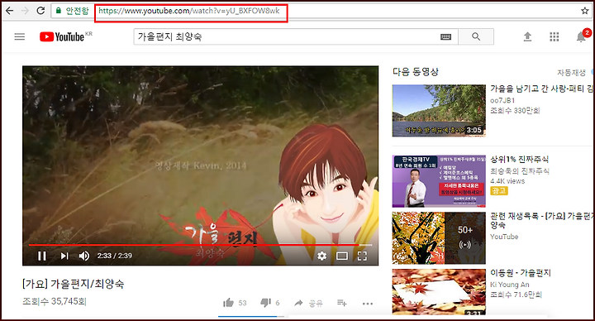Open the YouTube apps grid icon
The width and height of the screenshot is (595, 321).
(x=554, y=37)
